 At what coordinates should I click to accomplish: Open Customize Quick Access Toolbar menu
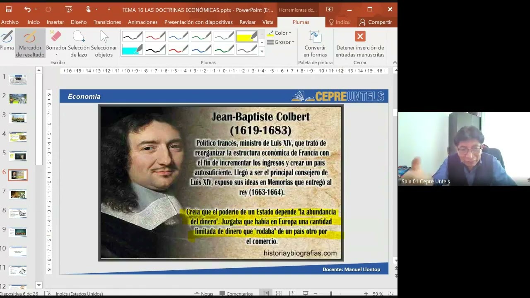(109, 9)
